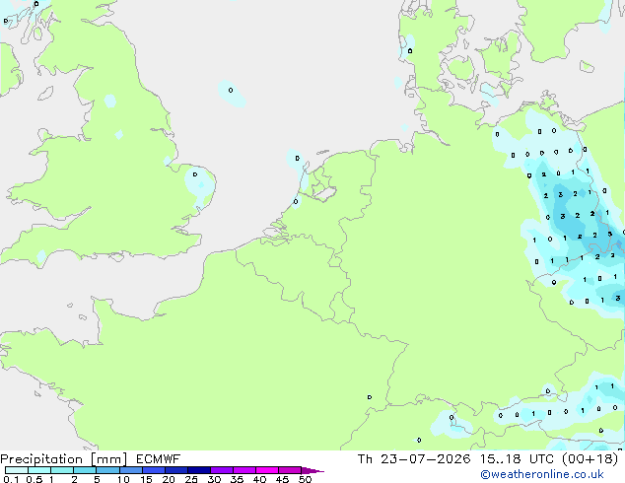Click the 1–2 mm legend swatch

(x=62, y=470)
